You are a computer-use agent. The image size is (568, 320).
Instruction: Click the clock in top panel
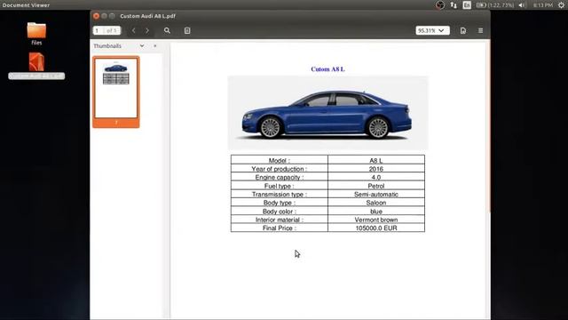tap(542, 5)
